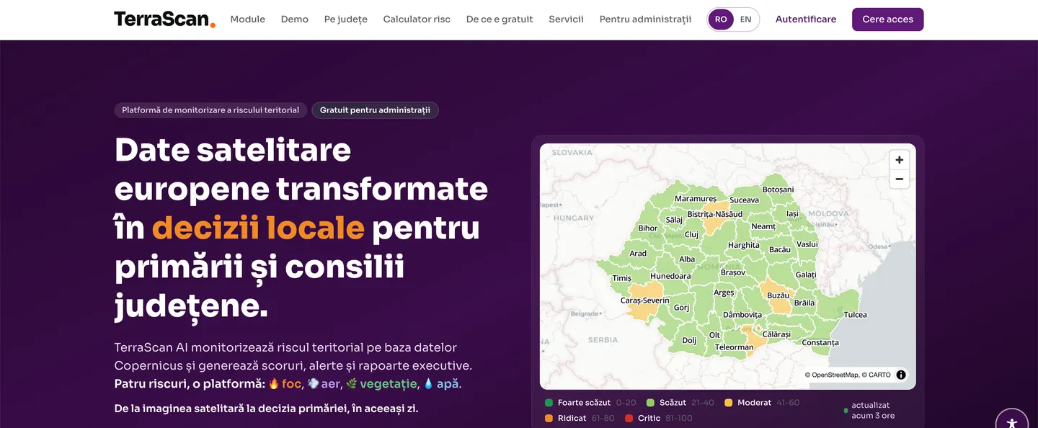Select Caraș-Severin county on the map
The width and height of the screenshot is (1038, 428).
point(644,301)
